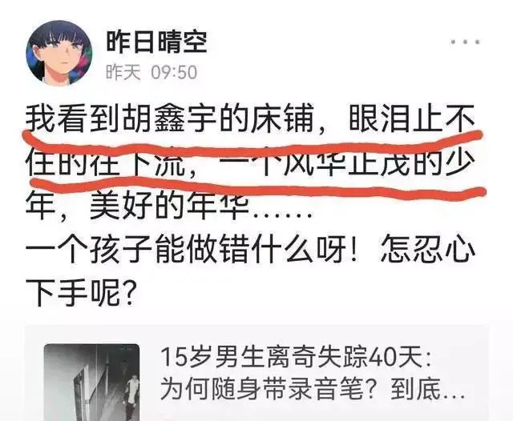Screen dimensions: 513x421
Task: Open the shared article's surveillance thumbnail
Action: click(91, 382)
